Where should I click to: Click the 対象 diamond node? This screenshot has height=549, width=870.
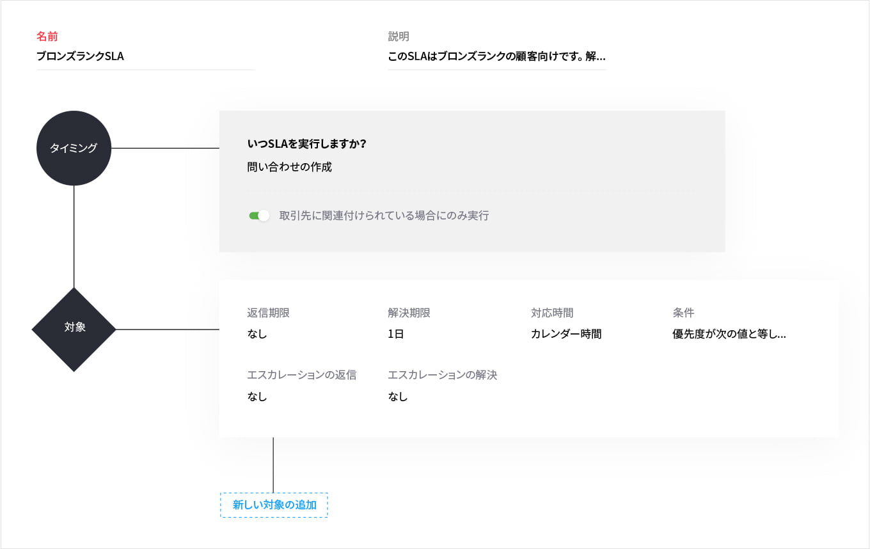(74, 330)
